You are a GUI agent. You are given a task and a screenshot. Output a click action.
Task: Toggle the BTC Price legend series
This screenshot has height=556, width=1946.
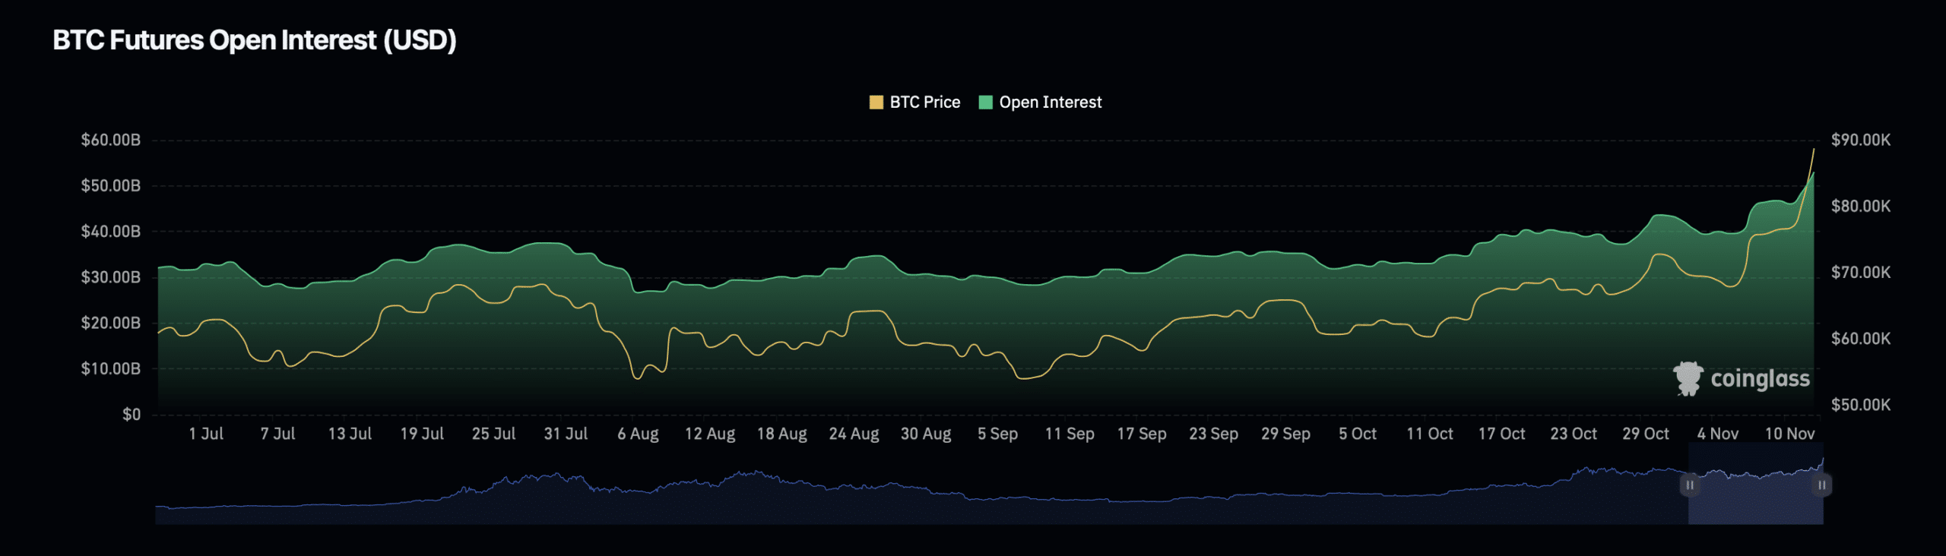pos(914,103)
